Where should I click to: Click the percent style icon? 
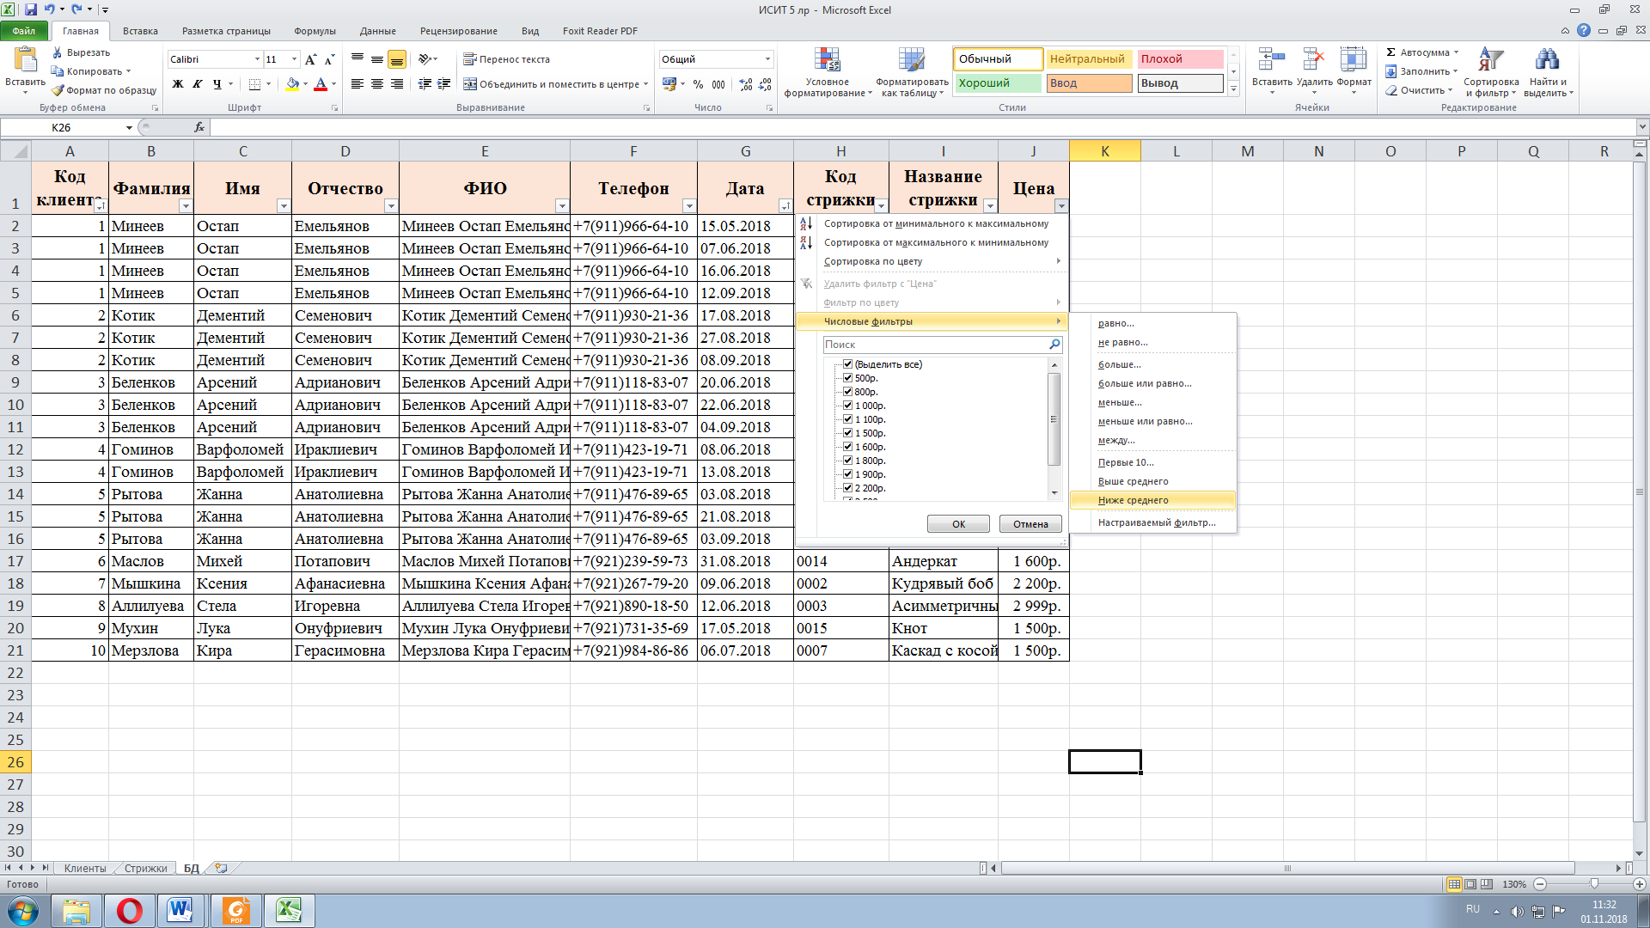click(x=698, y=84)
